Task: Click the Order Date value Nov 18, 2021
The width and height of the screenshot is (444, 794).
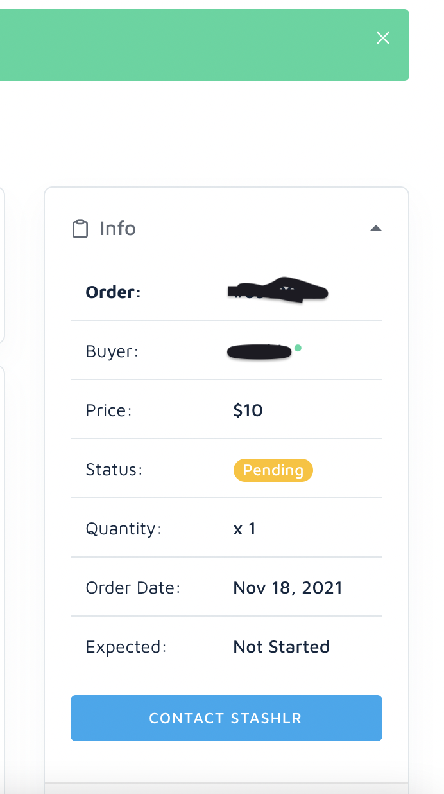Action: [287, 588]
